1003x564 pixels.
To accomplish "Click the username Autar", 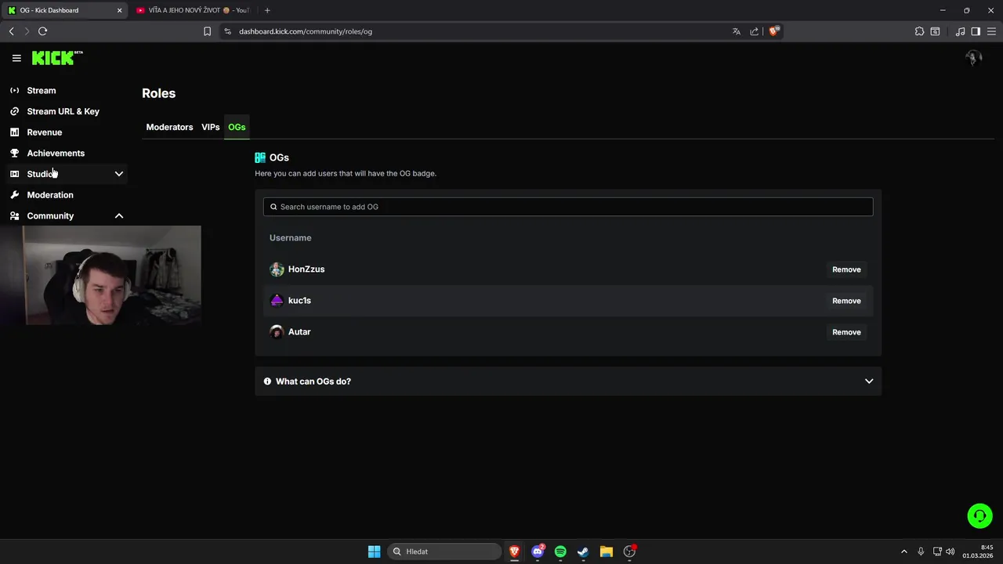I will click(299, 332).
